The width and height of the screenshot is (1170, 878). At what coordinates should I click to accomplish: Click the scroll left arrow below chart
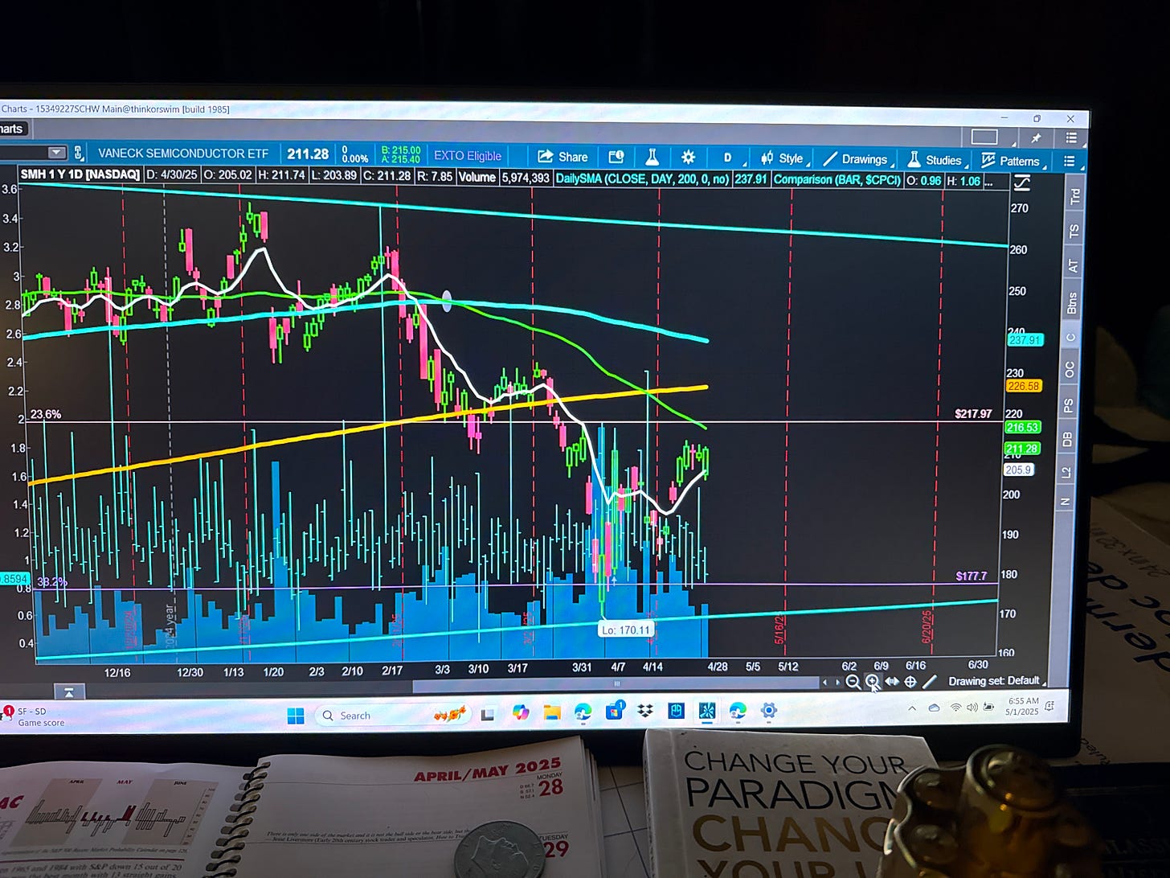tap(824, 683)
